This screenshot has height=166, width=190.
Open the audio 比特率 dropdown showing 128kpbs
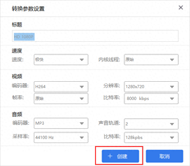coord(151,138)
